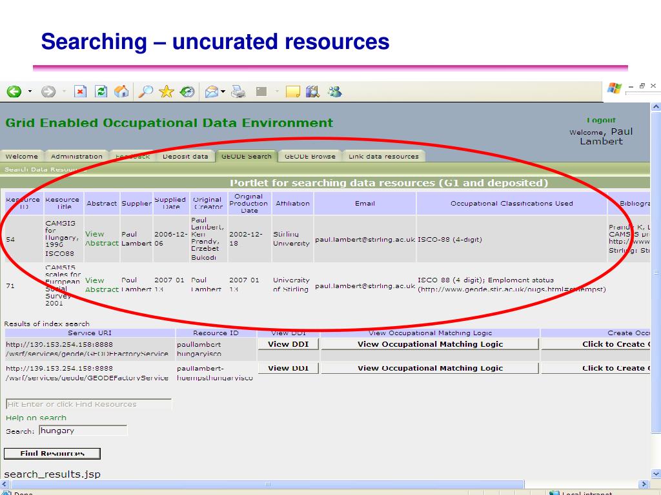Click the Occupational Classifications Used column header
This screenshot has width=661, height=495.
point(512,203)
